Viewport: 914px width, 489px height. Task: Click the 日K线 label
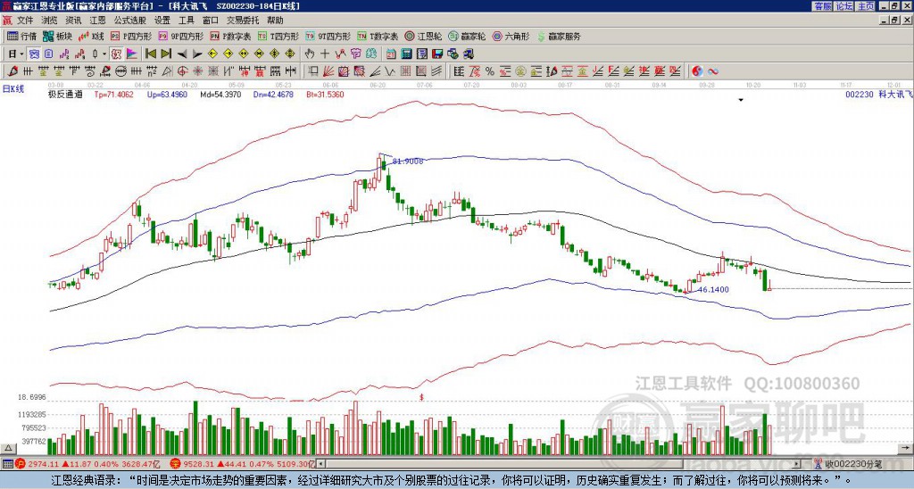(13, 89)
